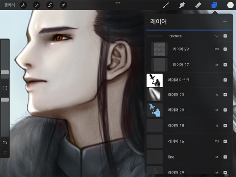Select the texture group title
The height and width of the screenshot is (177, 236).
pos(175,36)
